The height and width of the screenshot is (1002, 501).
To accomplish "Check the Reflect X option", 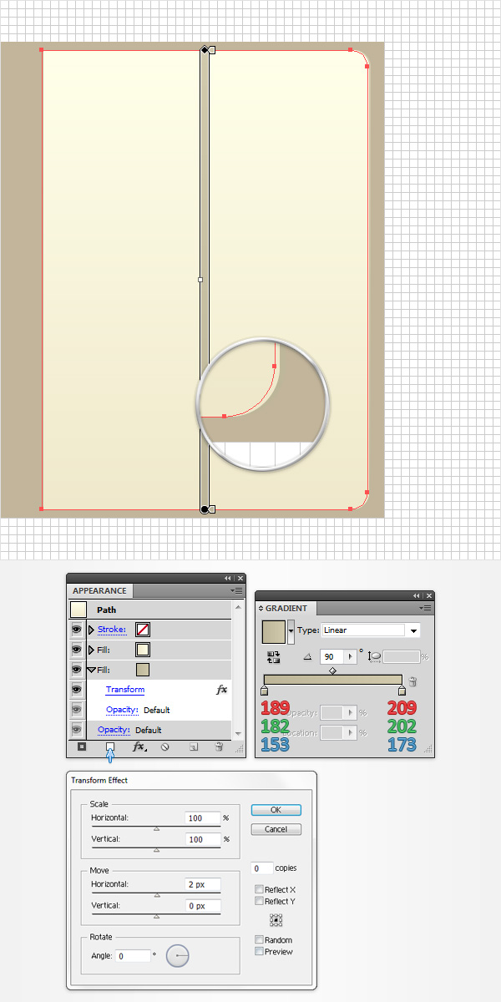I will (x=260, y=890).
